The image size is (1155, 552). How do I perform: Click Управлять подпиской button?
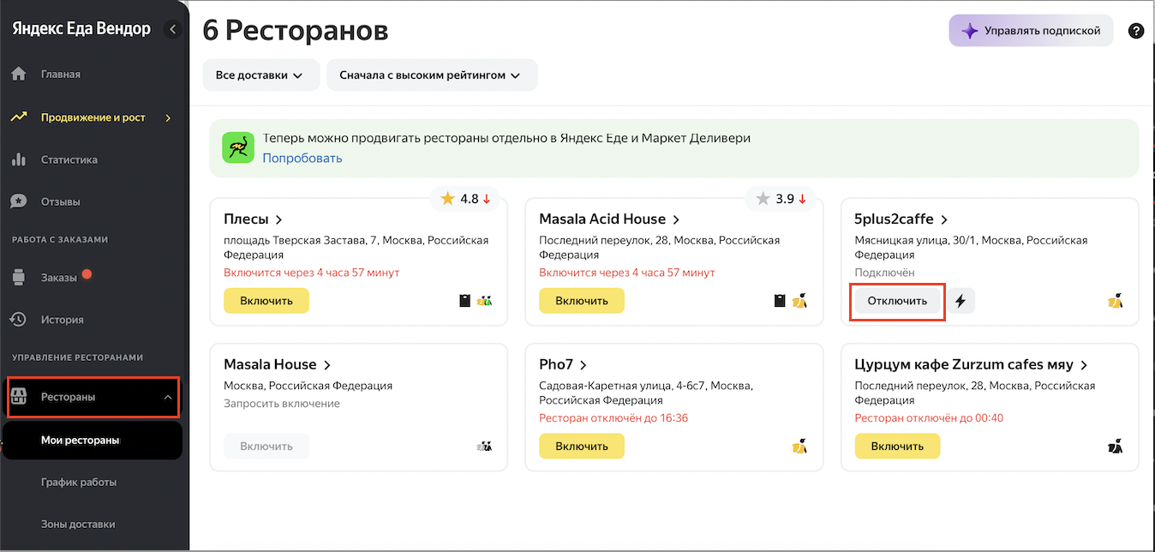pos(1031,31)
